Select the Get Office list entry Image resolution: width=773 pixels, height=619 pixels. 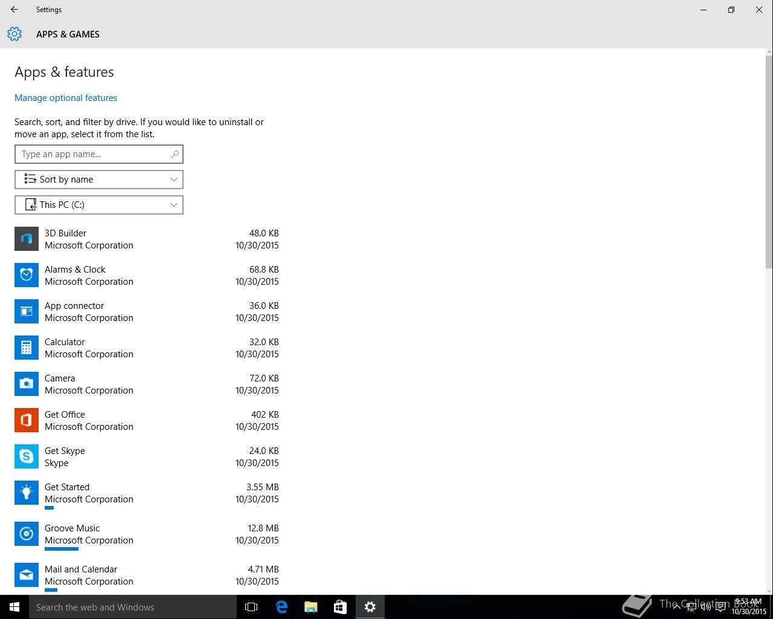point(147,420)
